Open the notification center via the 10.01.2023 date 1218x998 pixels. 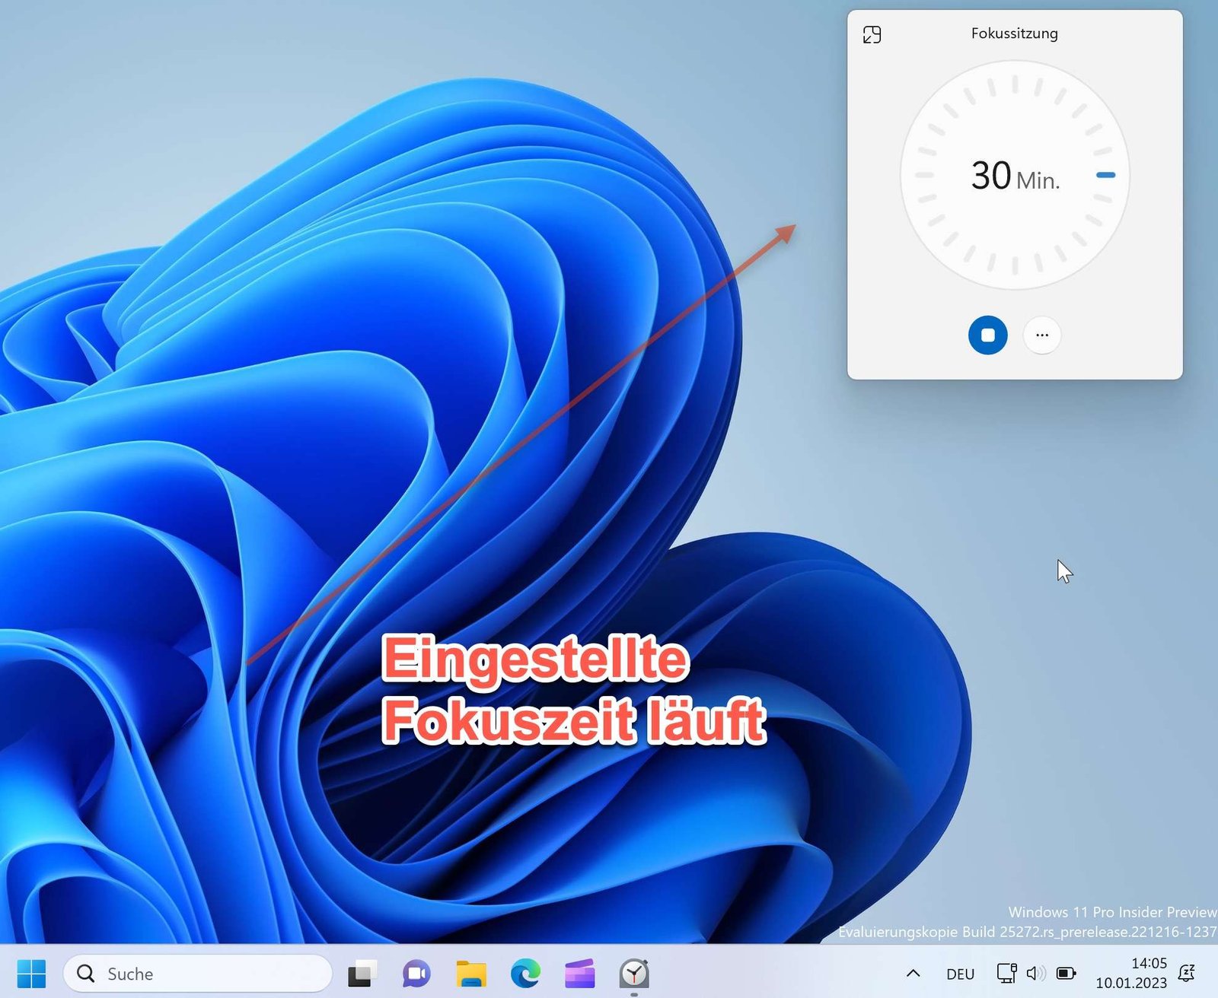click(1131, 982)
